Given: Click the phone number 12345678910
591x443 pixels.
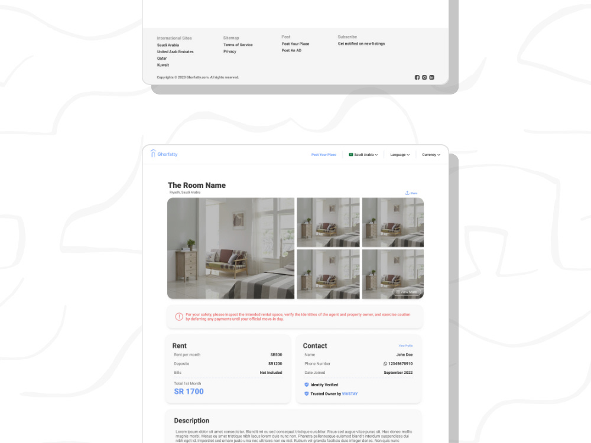Looking at the screenshot, I should click(400, 363).
